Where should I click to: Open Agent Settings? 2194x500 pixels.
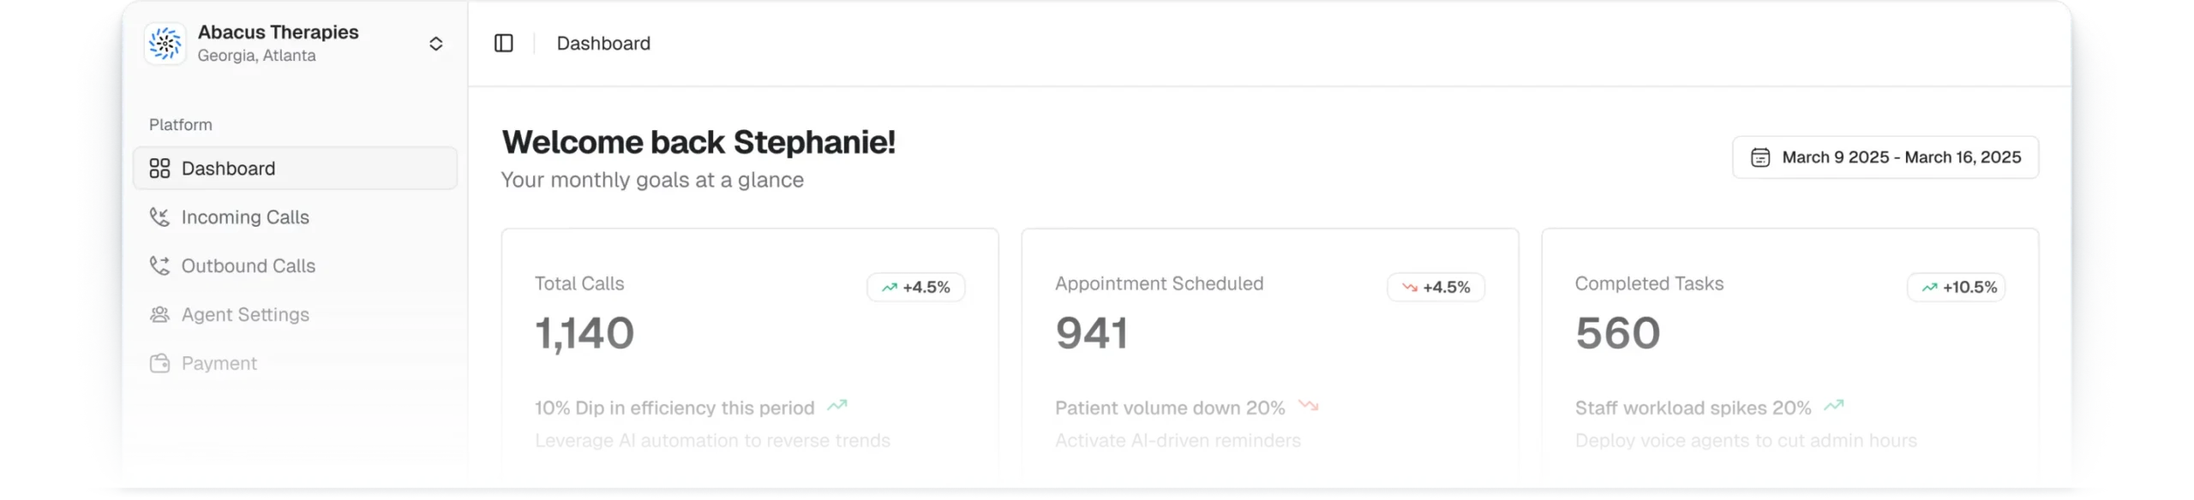pyautogui.click(x=245, y=315)
